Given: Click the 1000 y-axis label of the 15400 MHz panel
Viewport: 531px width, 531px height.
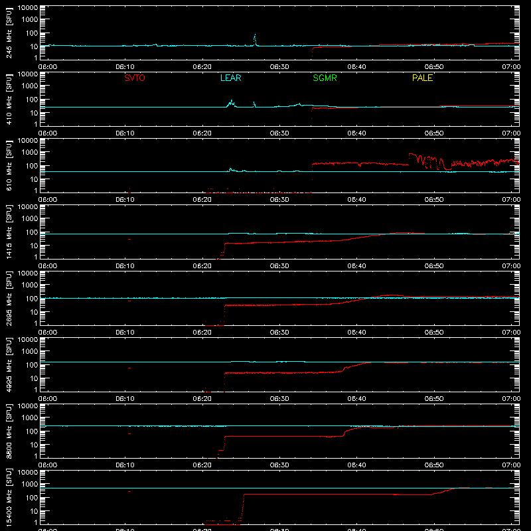Looking at the screenshot, I should [30, 485].
